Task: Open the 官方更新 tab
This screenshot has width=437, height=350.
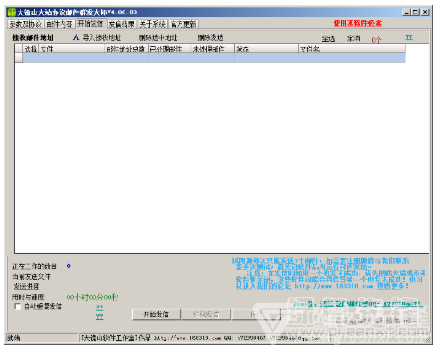Action: (x=183, y=24)
